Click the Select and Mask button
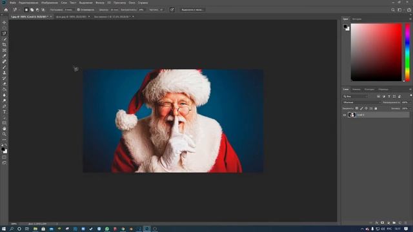 click(x=192, y=10)
